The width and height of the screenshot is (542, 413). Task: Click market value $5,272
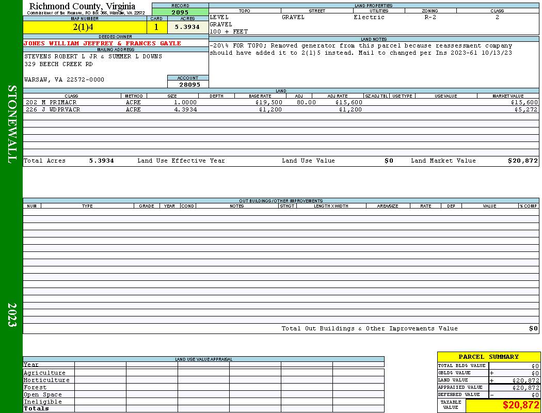tap(526, 109)
